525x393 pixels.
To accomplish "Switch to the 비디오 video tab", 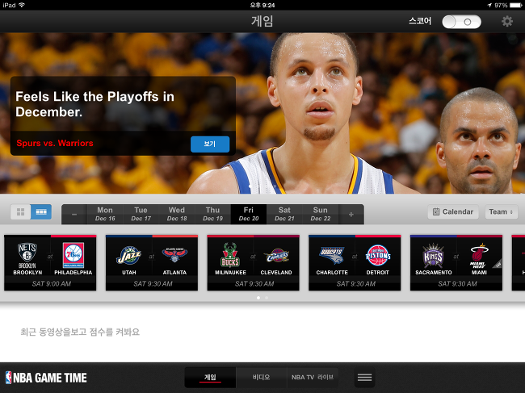I will 261,378.
